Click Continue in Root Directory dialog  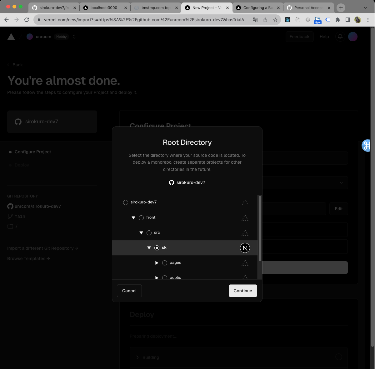(243, 291)
